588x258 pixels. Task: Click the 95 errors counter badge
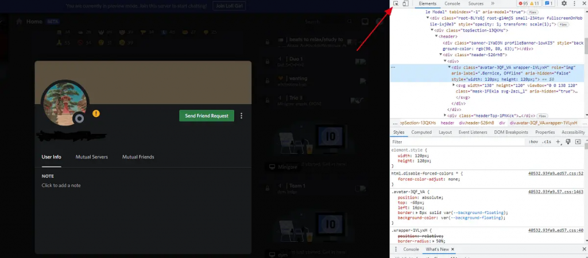523,3
